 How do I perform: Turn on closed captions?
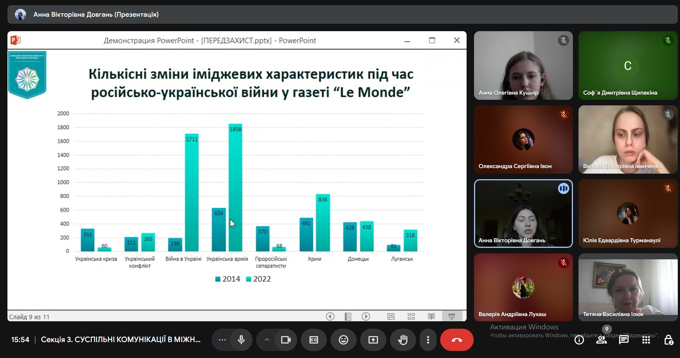pos(314,340)
